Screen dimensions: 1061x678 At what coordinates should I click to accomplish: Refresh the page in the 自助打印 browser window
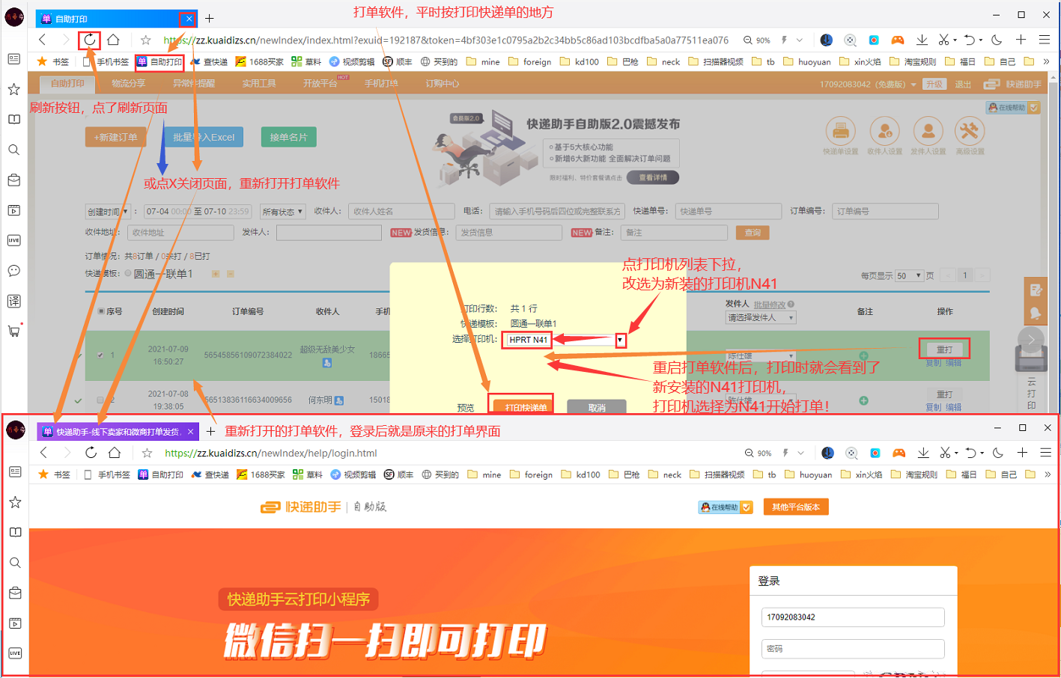(x=90, y=40)
